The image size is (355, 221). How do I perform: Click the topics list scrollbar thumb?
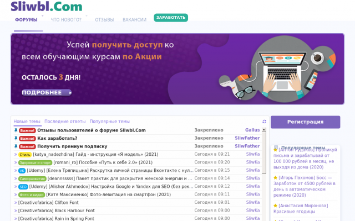pyautogui.click(x=264, y=153)
